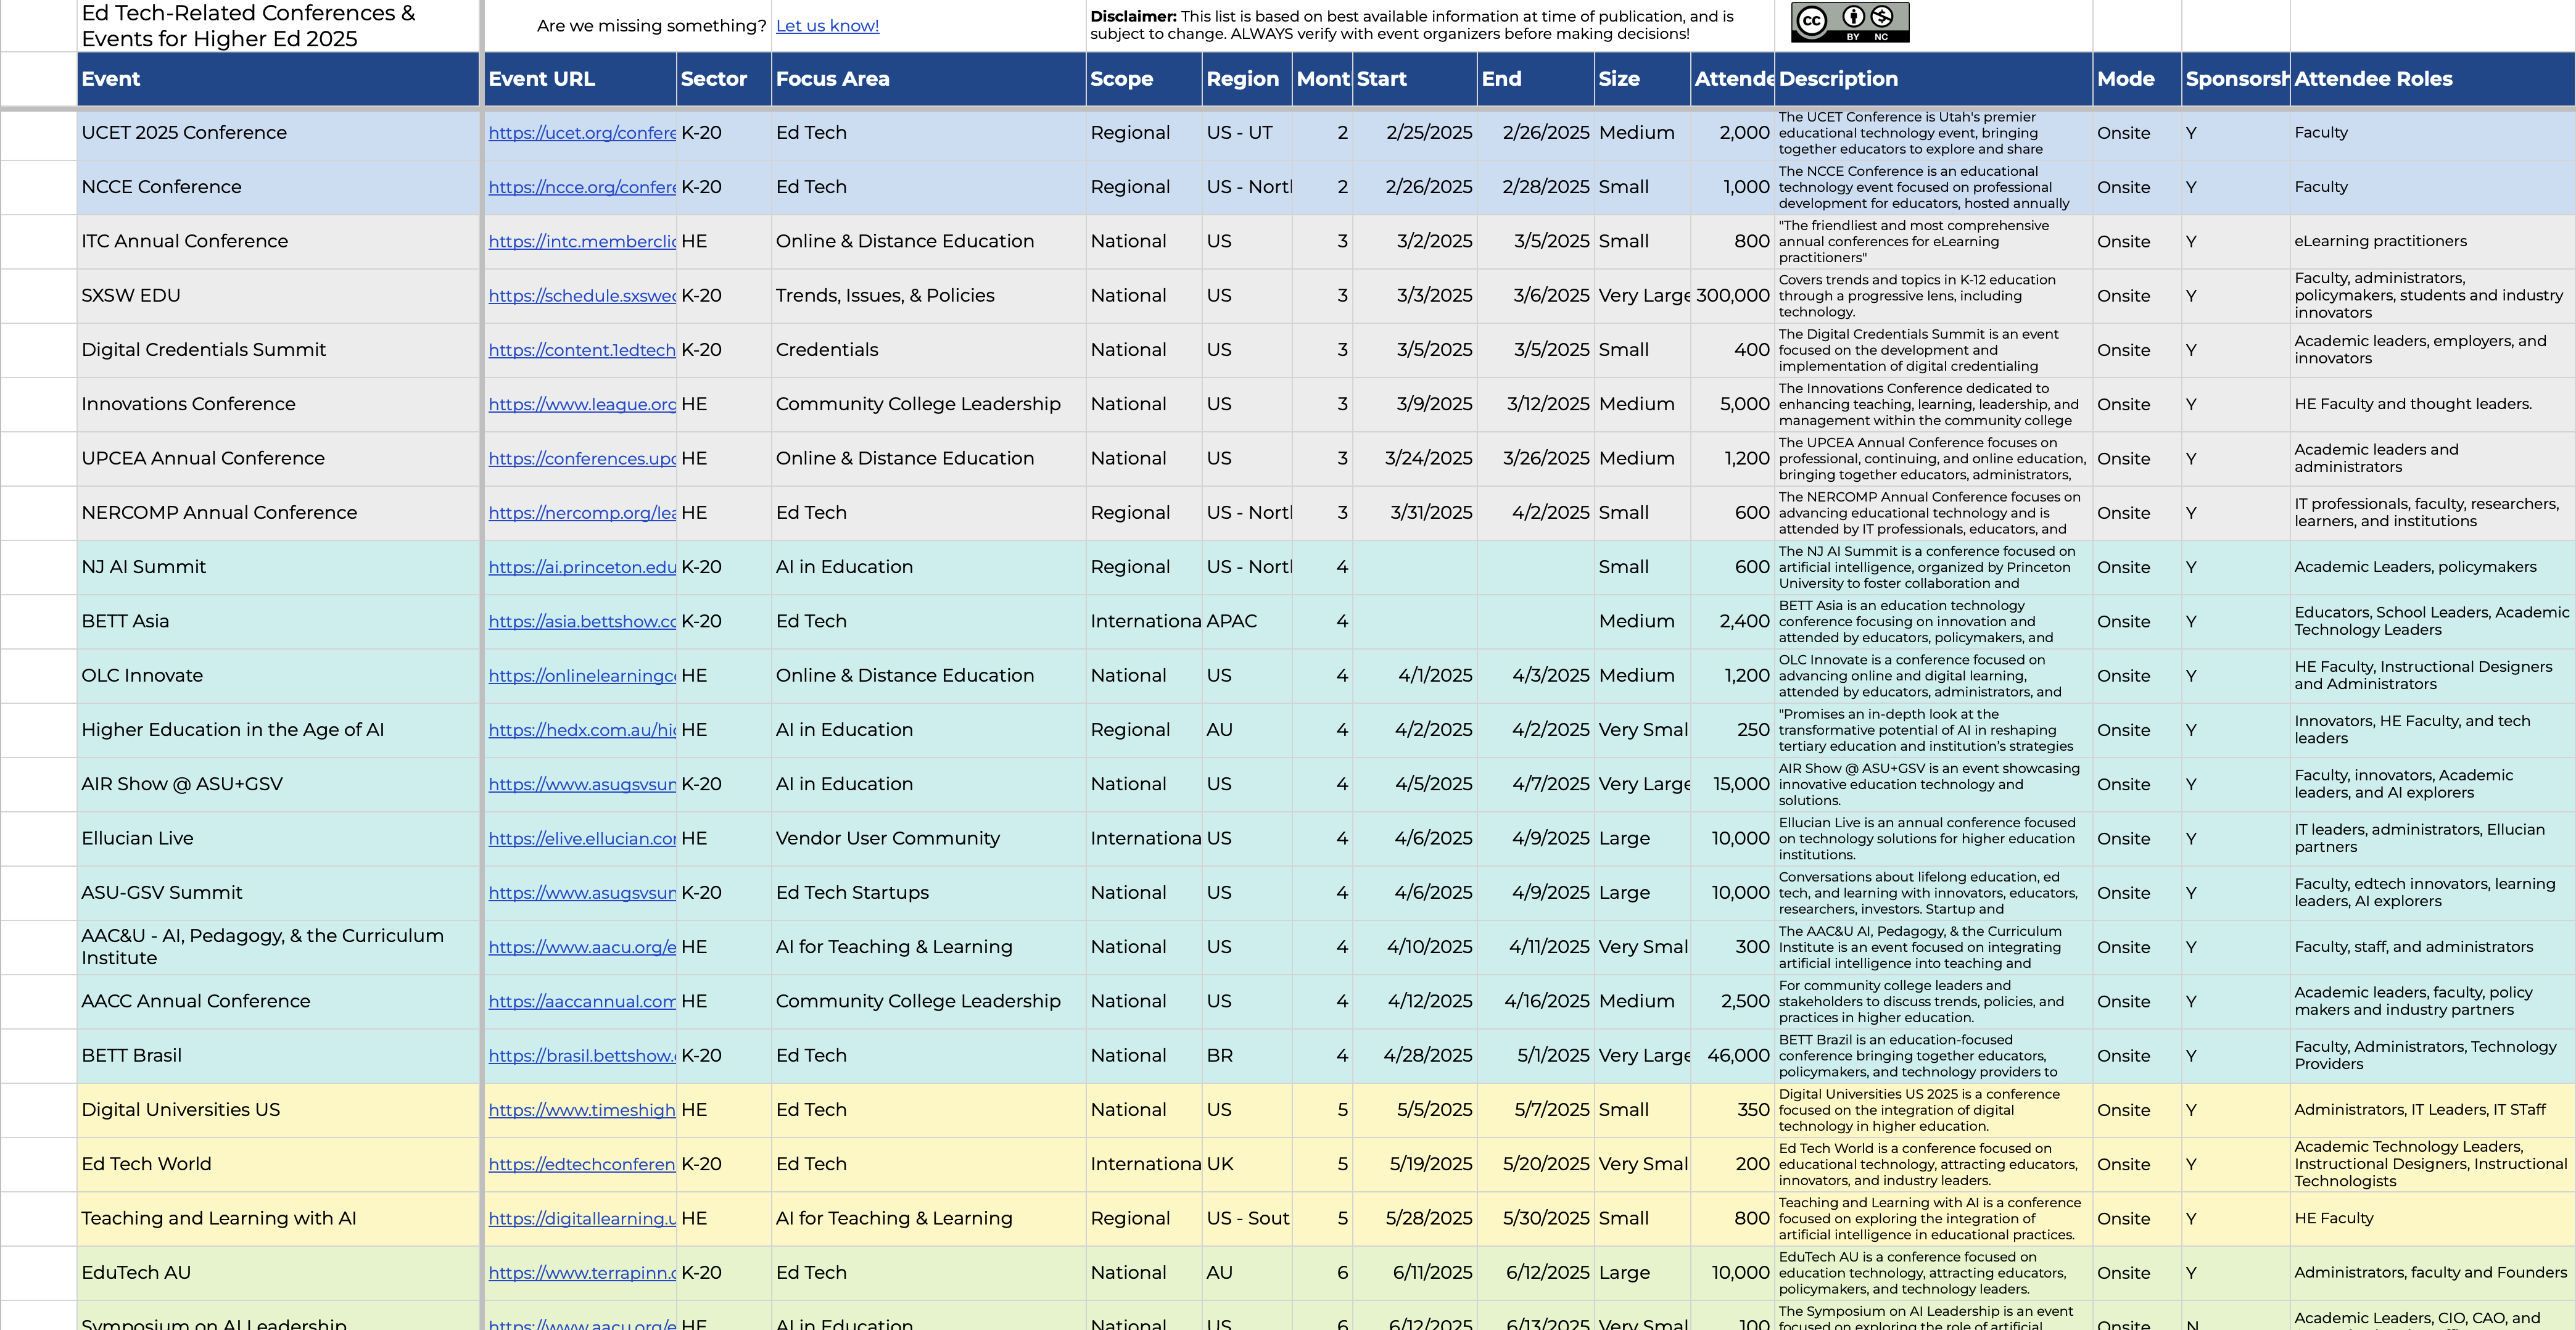Open the UPCEA Annual Conference URL link
The height and width of the screenshot is (1330, 2576).
pos(582,459)
